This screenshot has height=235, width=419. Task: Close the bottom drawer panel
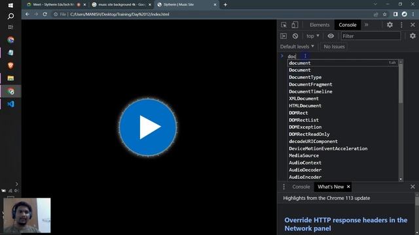pos(412,187)
